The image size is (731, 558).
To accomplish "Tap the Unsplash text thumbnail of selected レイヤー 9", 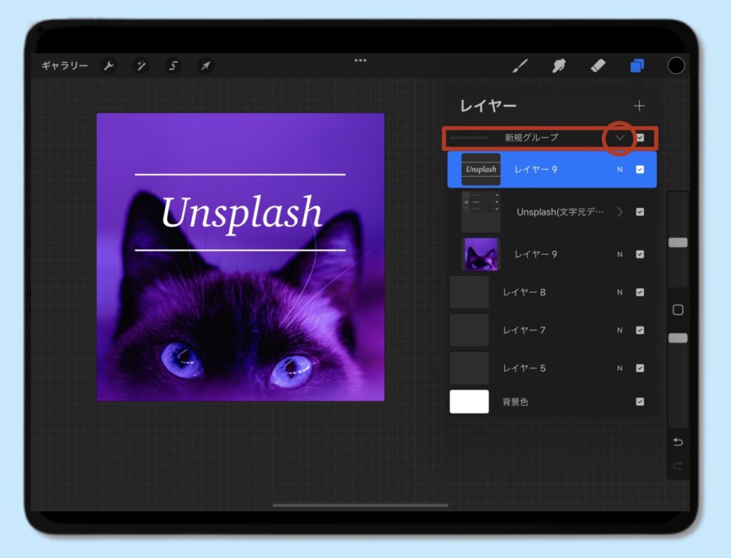I will point(481,169).
